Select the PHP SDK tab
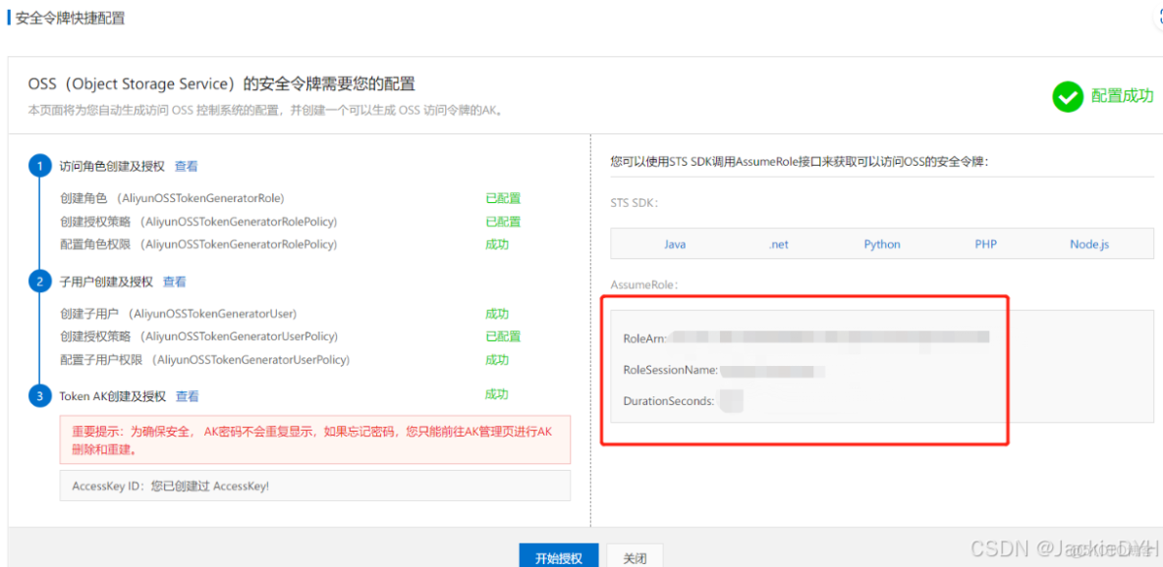 pos(985,243)
